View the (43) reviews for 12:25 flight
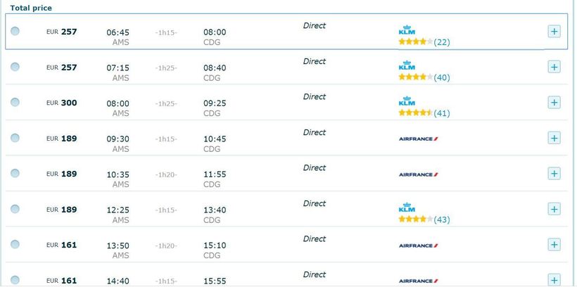 (x=442, y=219)
